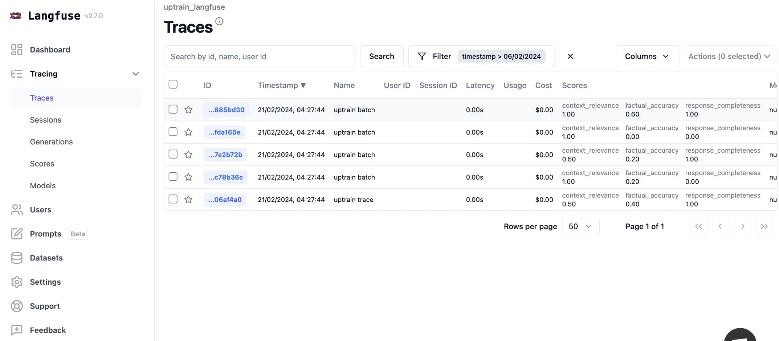779x341 pixels.
Task: Star the ...c78b36c trace
Action: [x=188, y=177]
